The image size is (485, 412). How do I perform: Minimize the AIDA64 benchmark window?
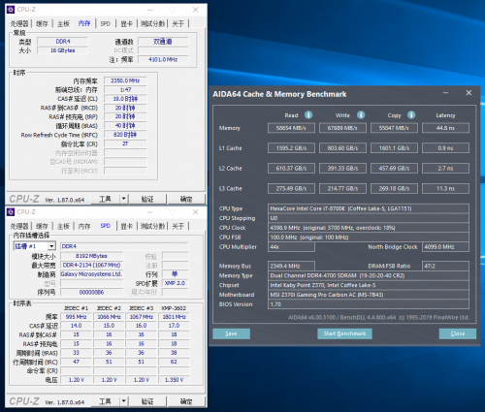(x=445, y=93)
